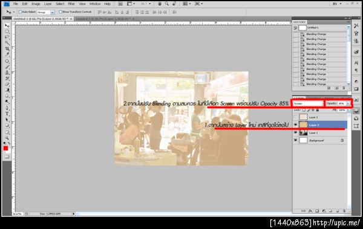
Task: Open the Channels panel icon in dock
Action: coord(356,118)
